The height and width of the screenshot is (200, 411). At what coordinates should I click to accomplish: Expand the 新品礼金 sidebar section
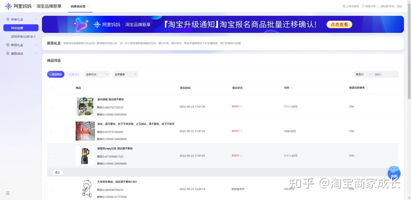(36, 45)
